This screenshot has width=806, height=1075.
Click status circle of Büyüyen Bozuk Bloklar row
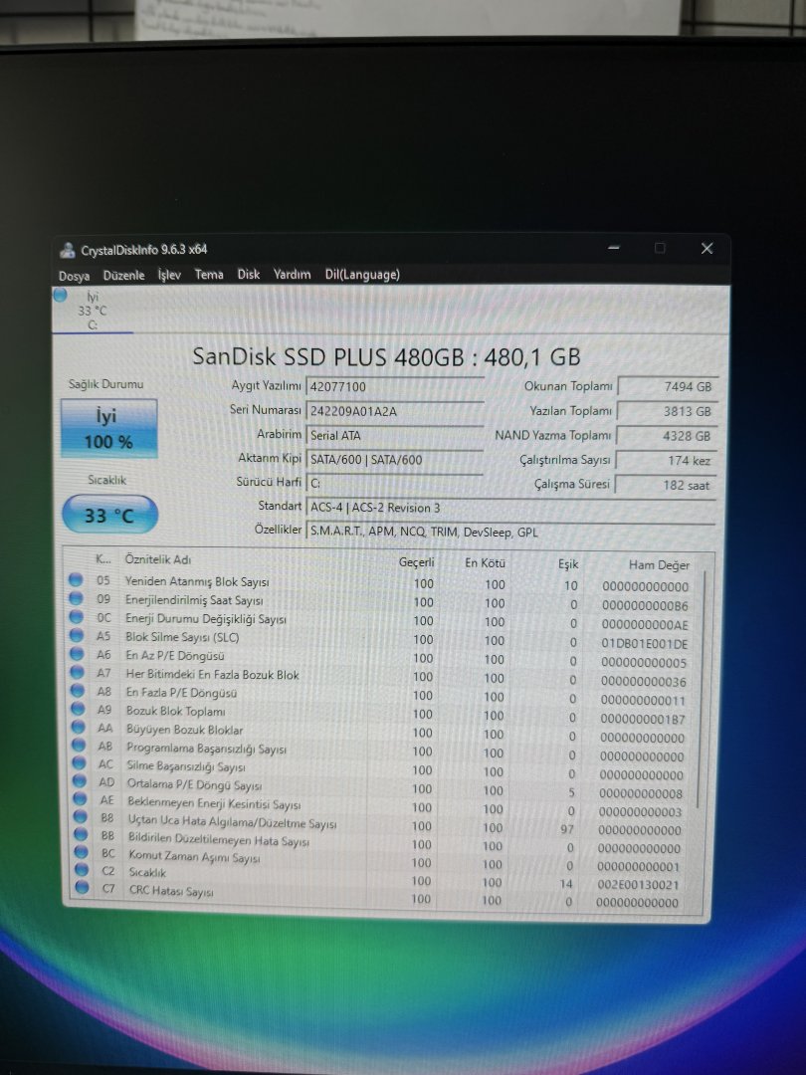pos(79,728)
